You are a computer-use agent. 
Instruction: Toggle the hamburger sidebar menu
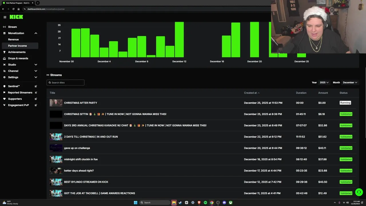[5, 17]
